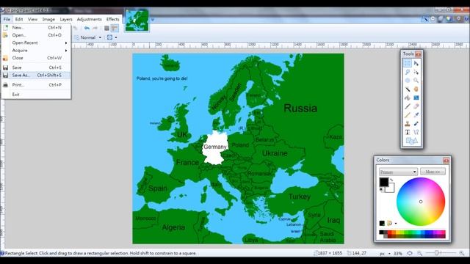Close the Colors window

(x=446, y=161)
